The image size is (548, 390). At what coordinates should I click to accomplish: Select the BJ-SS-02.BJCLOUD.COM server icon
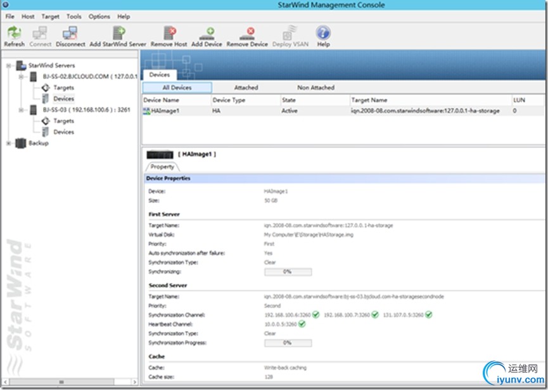click(34, 77)
